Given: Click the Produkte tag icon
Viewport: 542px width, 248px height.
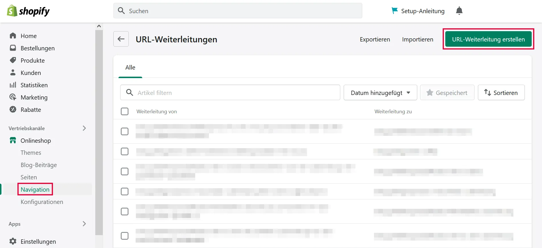Looking at the screenshot, I should 13,60.
